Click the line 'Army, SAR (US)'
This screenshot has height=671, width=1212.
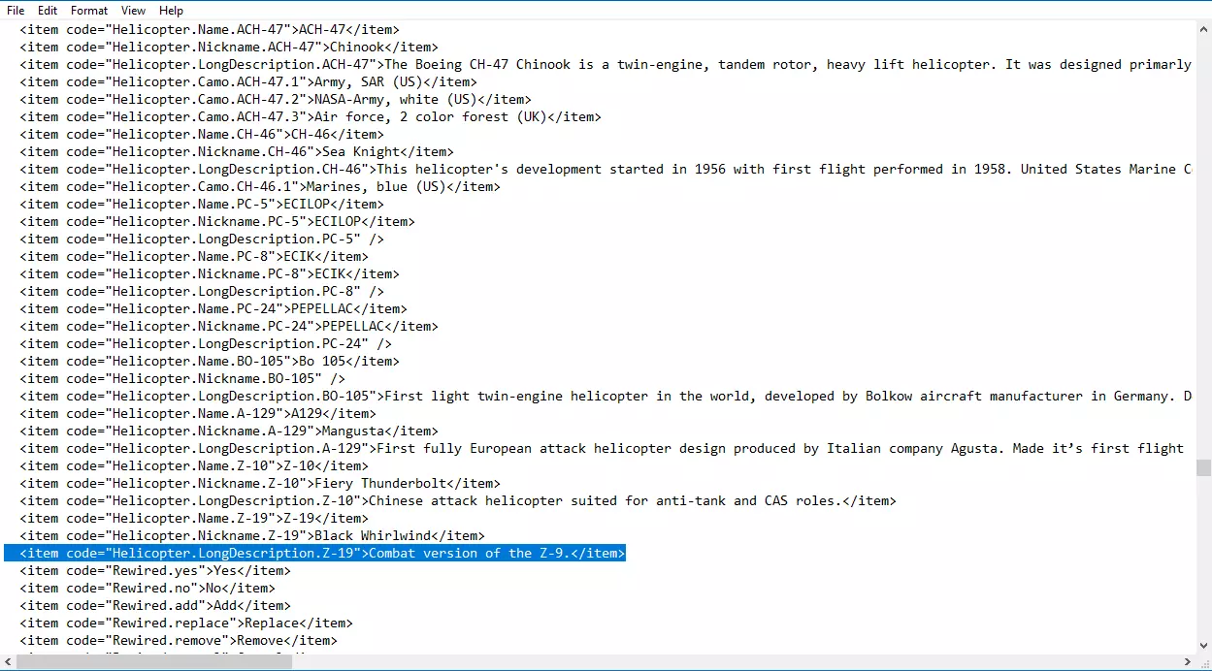[248, 82]
